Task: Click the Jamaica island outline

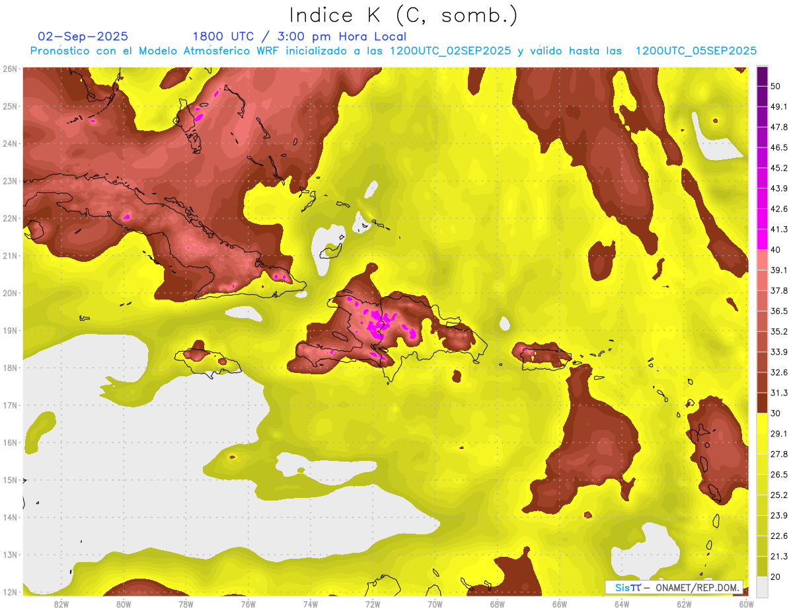Action: tap(205, 363)
